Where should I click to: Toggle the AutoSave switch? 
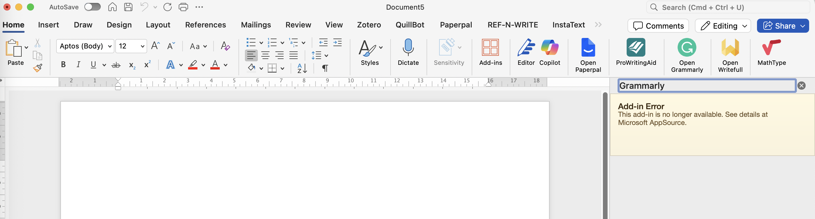pos(92,7)
